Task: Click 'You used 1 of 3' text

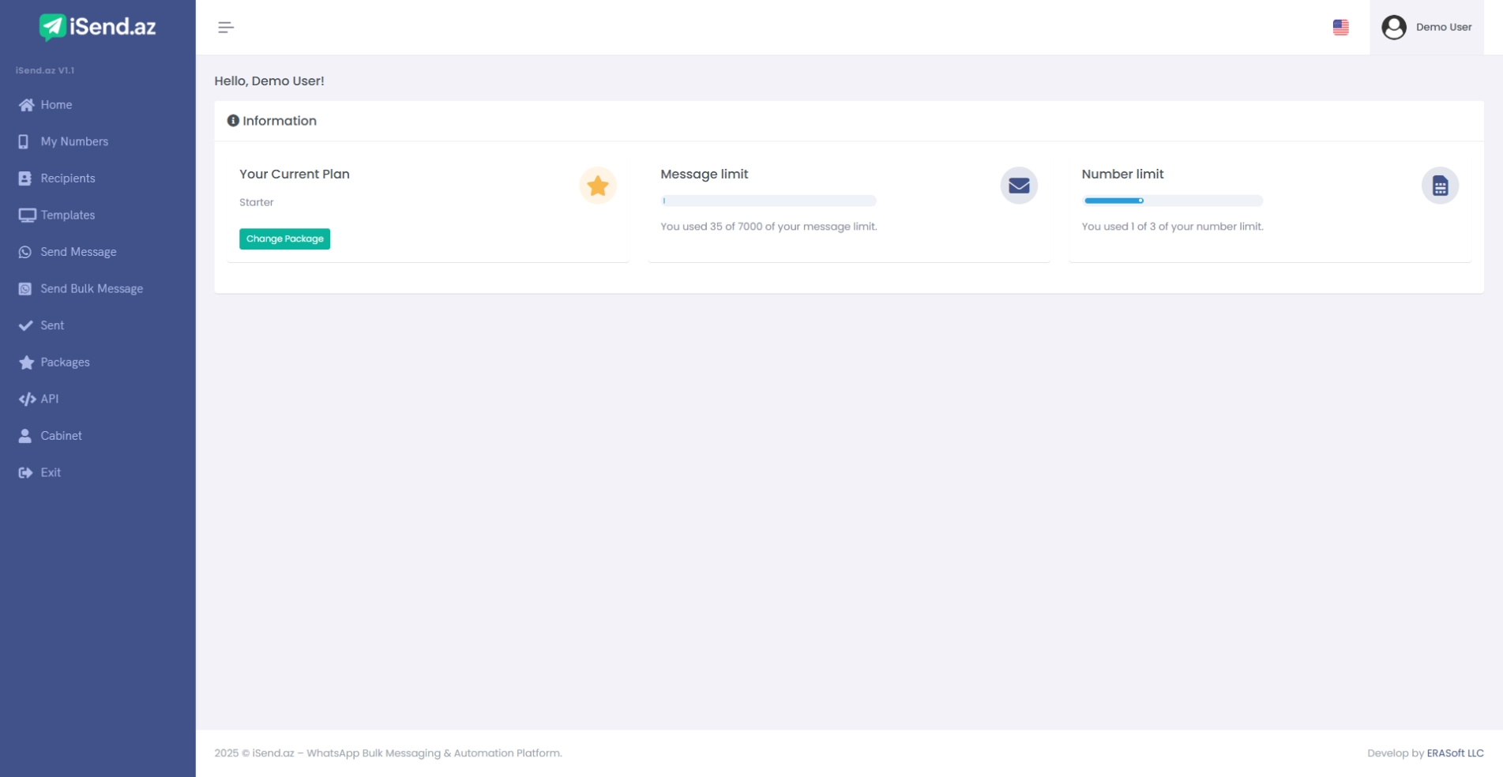Action: [x=1172, y=227]
